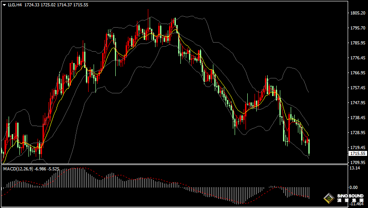Viewport: 368px width, 208px height.
Task: Click the 1738.45 price axis label
Action: (x=358, y=118)
